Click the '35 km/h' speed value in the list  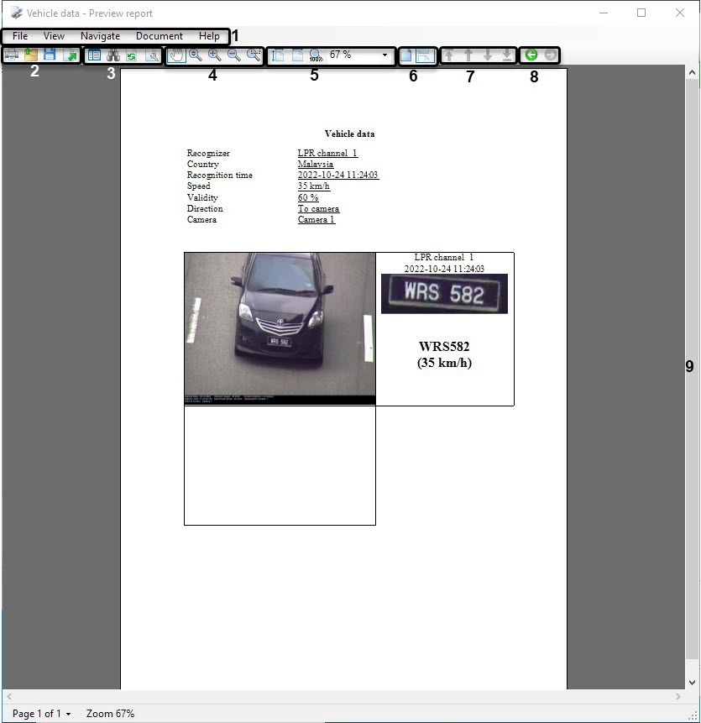[313, 186]
